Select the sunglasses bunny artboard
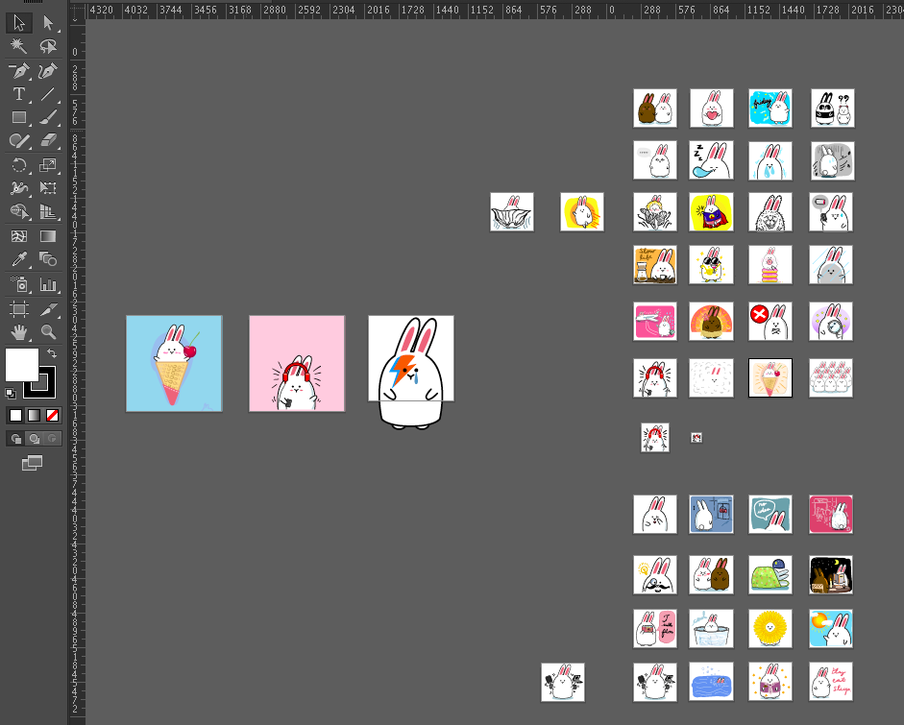Screen dimensions: 904x725 [x=712, y=265]
